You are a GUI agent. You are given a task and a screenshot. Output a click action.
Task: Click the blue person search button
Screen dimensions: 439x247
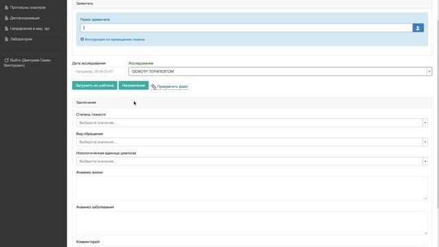click(x=418, y=27)
